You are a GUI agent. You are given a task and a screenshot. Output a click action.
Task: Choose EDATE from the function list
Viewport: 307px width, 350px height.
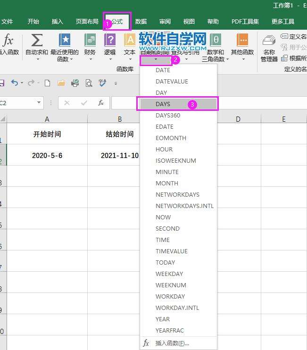[178, 127]
